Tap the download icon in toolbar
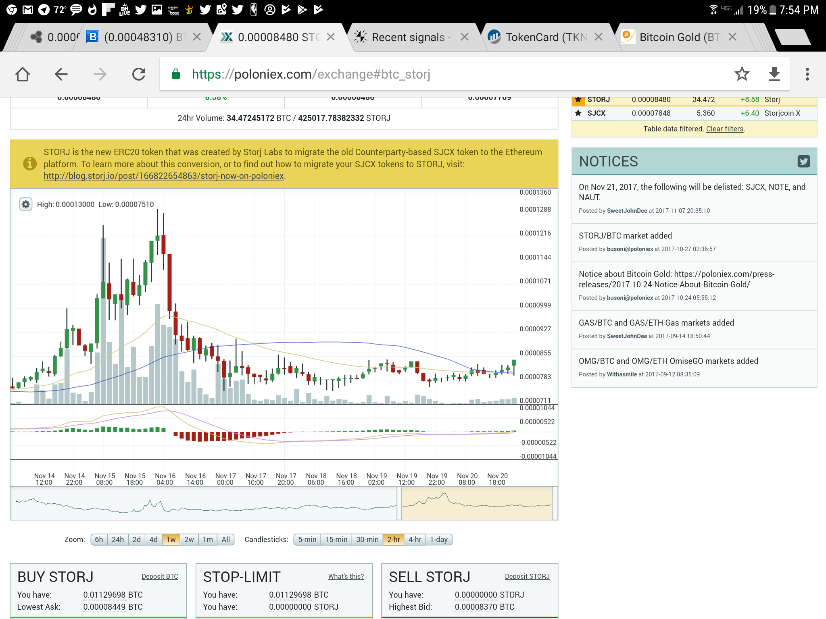Viewport: 826px width, 619px height. click(x=774, y=74)
